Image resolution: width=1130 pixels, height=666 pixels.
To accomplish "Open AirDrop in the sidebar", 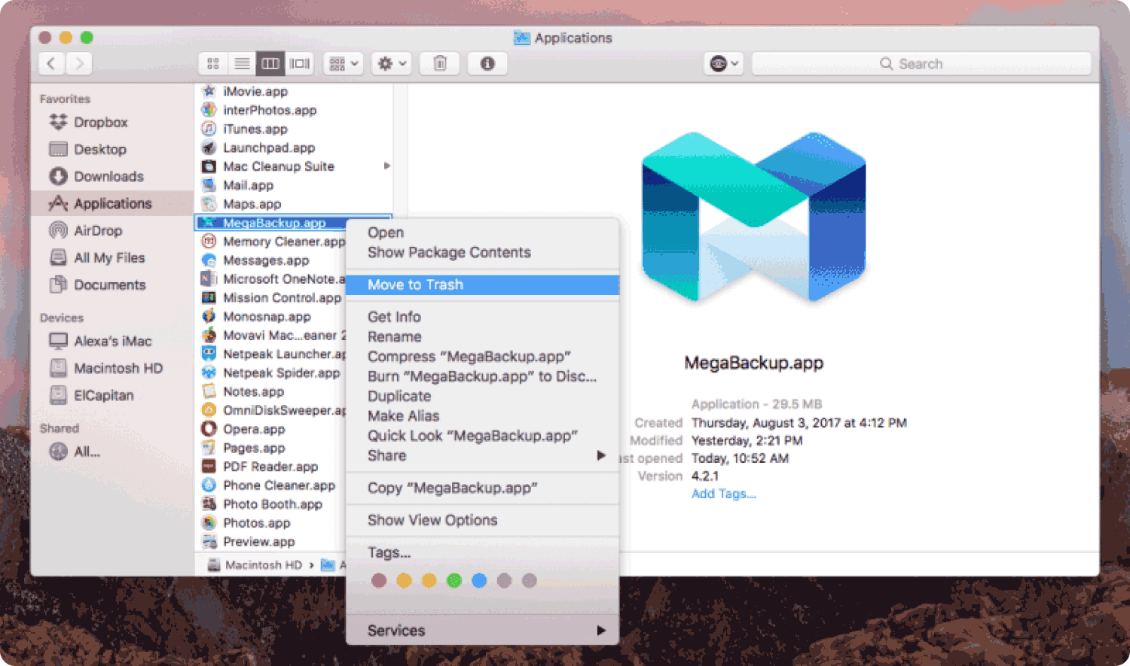I will (98, 230).
